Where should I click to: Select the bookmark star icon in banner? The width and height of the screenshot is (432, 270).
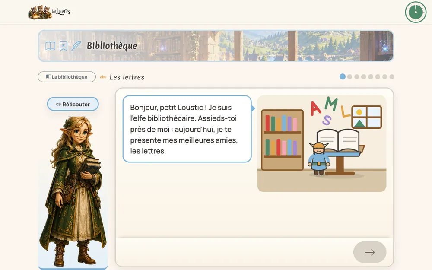[x=64, y=46]
